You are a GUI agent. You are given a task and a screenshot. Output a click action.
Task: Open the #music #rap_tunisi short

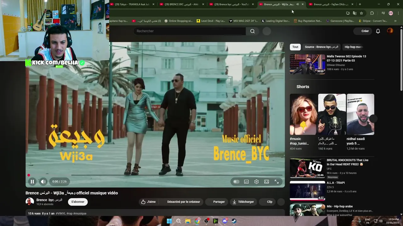tap(303, 122)
